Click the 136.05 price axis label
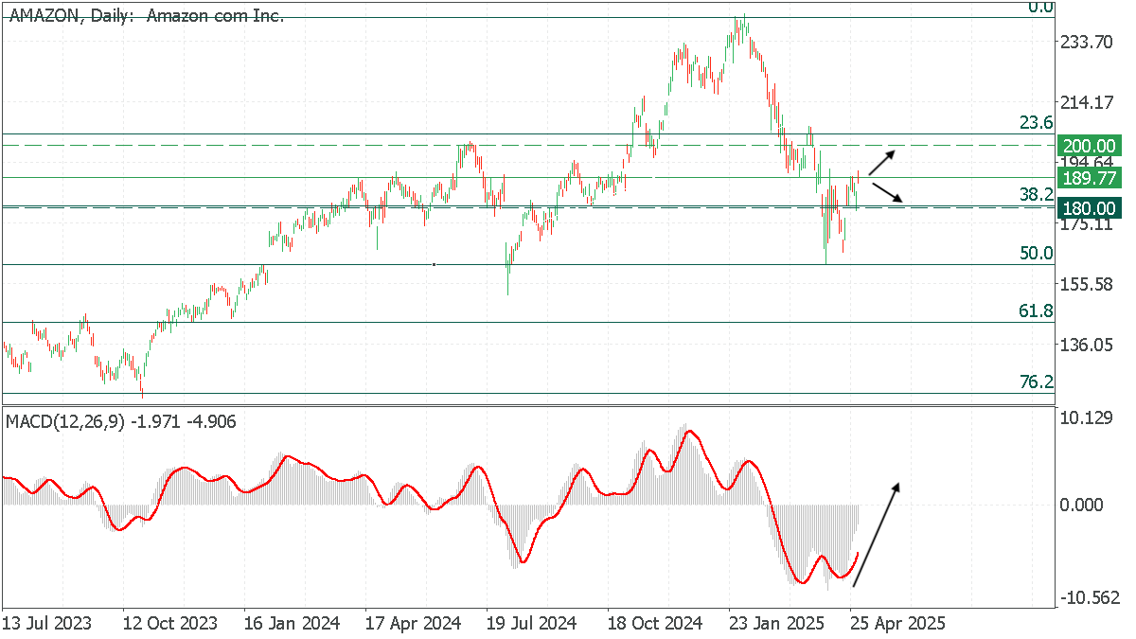 click(x=1089, y=346)
